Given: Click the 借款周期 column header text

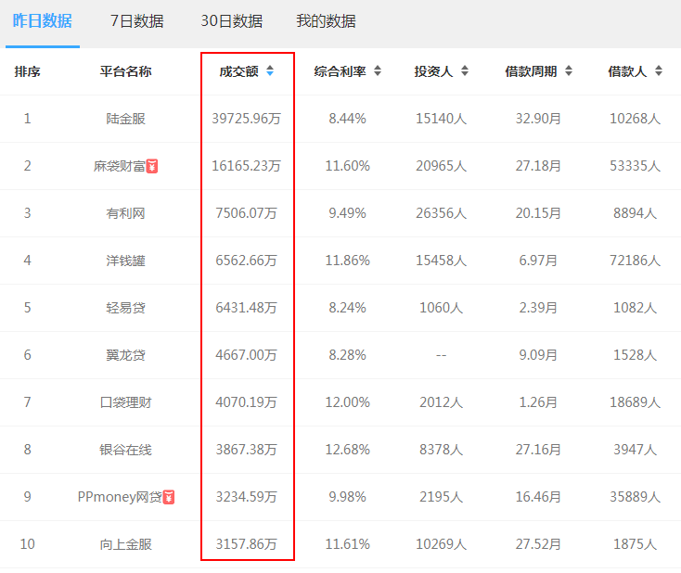Looking at the screenshot, I should [x=531, y=71].
